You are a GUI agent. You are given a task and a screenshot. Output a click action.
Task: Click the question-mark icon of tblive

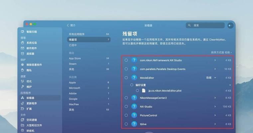(134, 124)
